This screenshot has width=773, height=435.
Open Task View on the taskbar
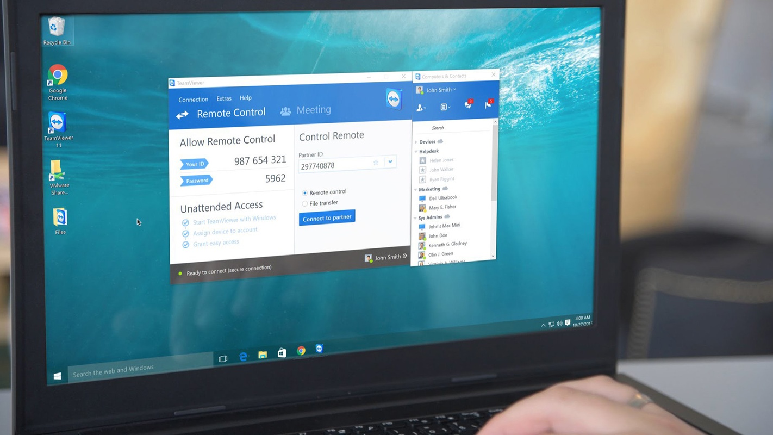click(223, 359)
